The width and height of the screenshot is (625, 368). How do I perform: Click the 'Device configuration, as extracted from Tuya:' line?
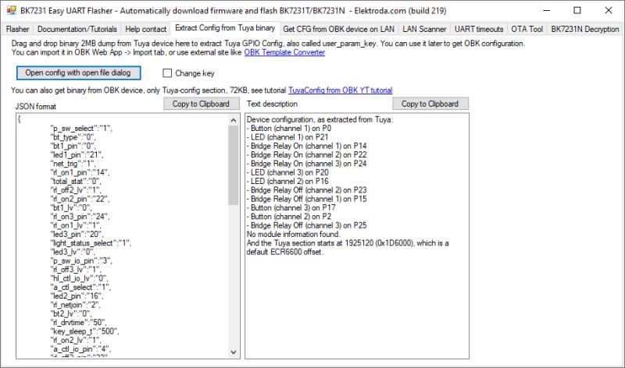point(320,120)
